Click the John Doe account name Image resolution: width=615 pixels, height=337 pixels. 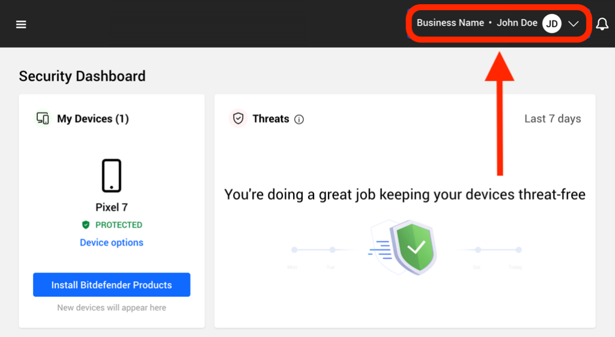click(517, 23)
